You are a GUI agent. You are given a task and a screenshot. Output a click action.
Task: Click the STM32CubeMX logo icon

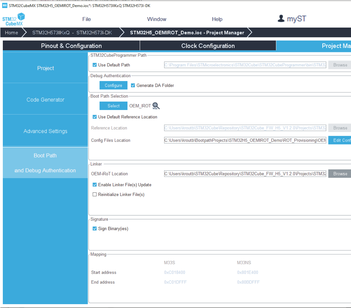tap(14, 19)
